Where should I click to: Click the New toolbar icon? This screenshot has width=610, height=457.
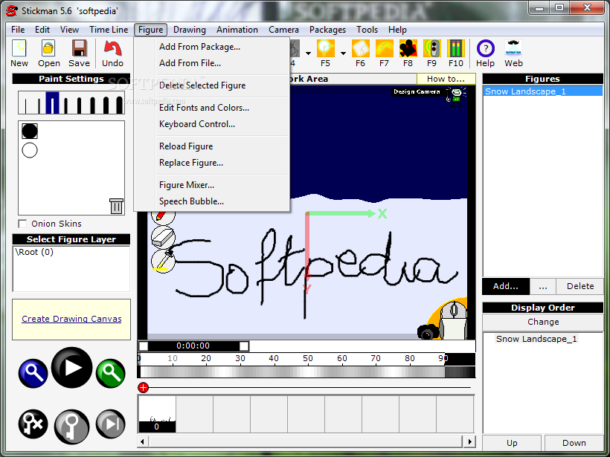19,48
